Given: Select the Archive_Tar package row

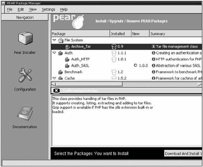Looking at the screenshot, I should tap(127, 47).
